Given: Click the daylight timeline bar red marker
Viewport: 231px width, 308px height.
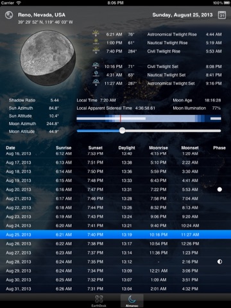Looking at the screenshot, I should coord(120,119).
